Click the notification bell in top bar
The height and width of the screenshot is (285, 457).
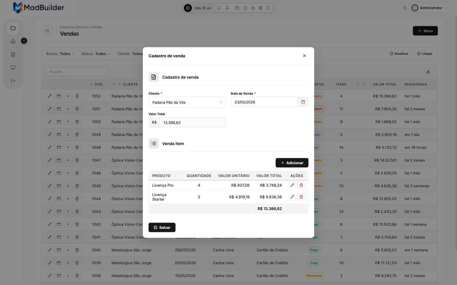(x=227, y=8)
